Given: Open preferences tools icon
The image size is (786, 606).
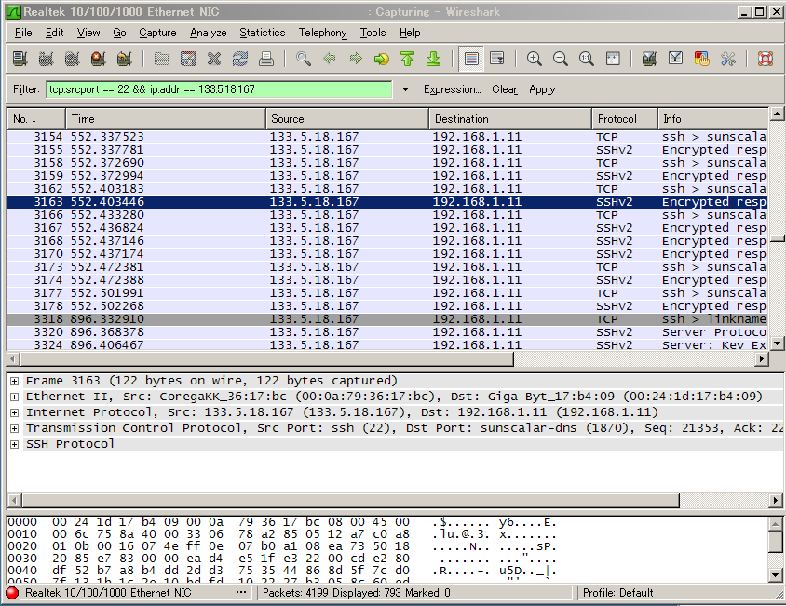Looking at the screenshot, I should pyautogui.click(x=728, y=59).
